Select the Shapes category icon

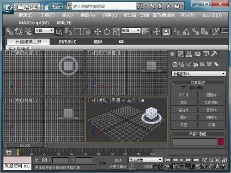pos(182,64)
